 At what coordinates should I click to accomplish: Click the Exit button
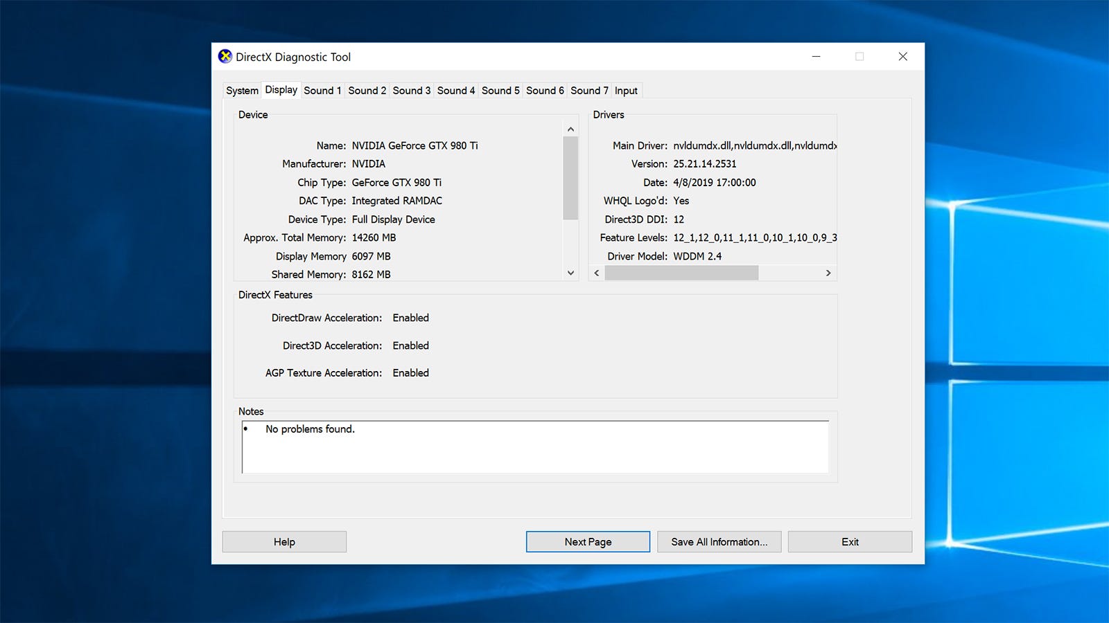(x=850, y=542)
